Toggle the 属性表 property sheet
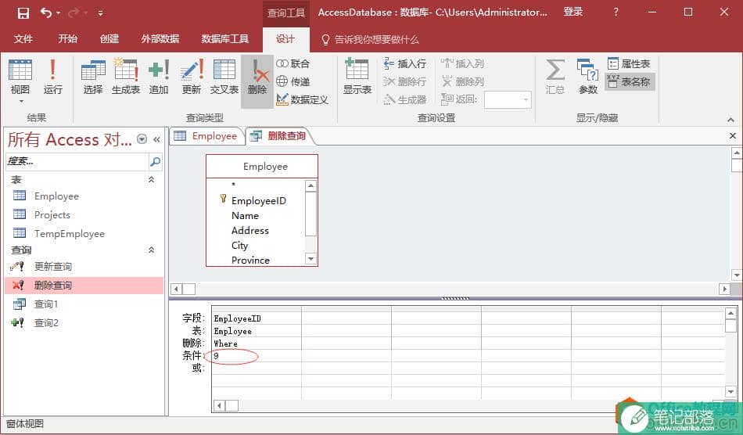The height and width of the screenshot is (435, 743). [x=629, y=63]
